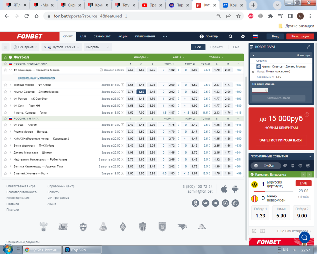Click the red Регистрация button
317x254 pixels.
point(300,37)
